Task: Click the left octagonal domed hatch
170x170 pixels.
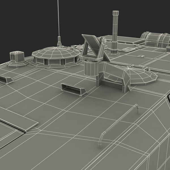Action: (56, 53)
